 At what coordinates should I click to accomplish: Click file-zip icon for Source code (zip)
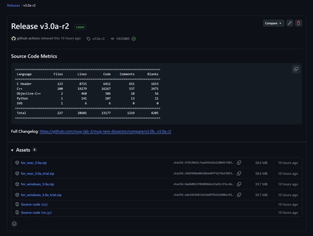17,204
